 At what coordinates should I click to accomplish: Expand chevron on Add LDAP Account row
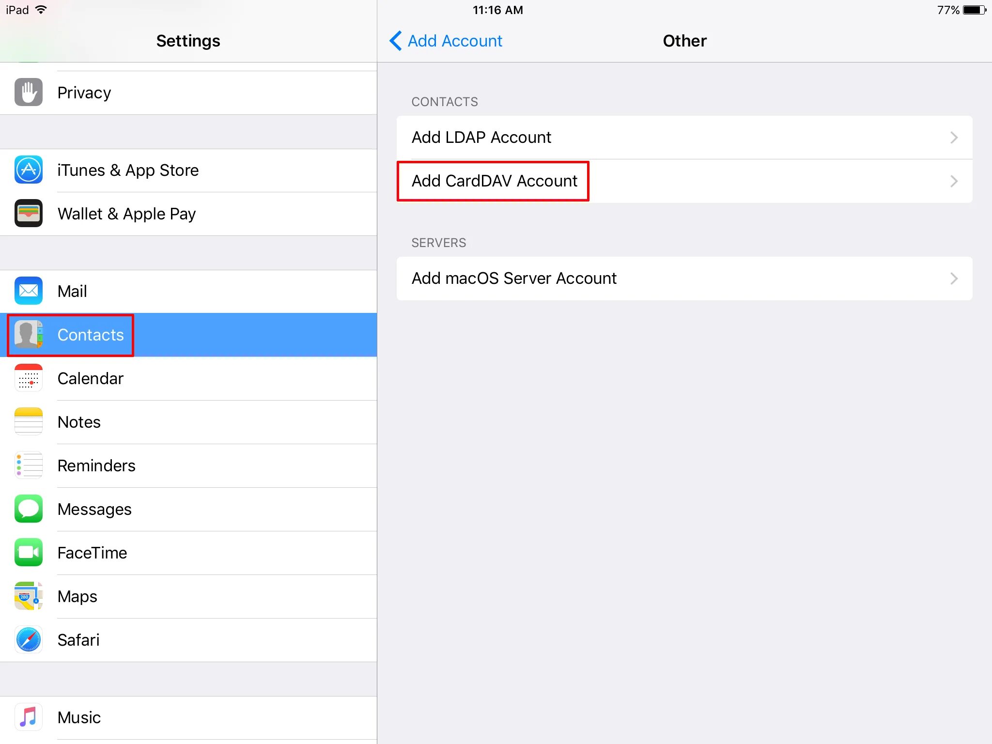954,138
